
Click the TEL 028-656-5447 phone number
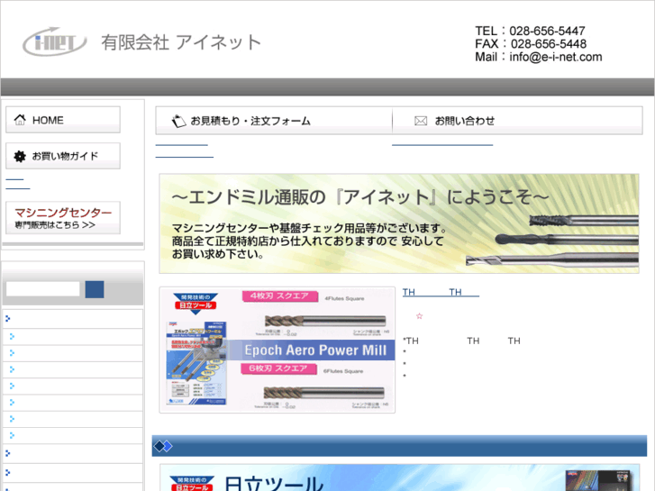pyautogui.click(x=530, y=31)
